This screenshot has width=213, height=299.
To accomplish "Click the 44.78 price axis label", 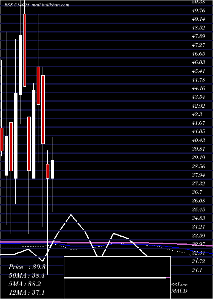I will [x=199, y=80].
